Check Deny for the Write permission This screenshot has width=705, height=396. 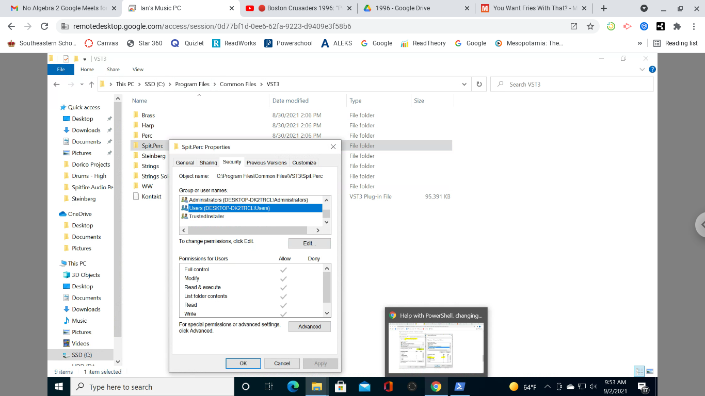click(314, 313)
